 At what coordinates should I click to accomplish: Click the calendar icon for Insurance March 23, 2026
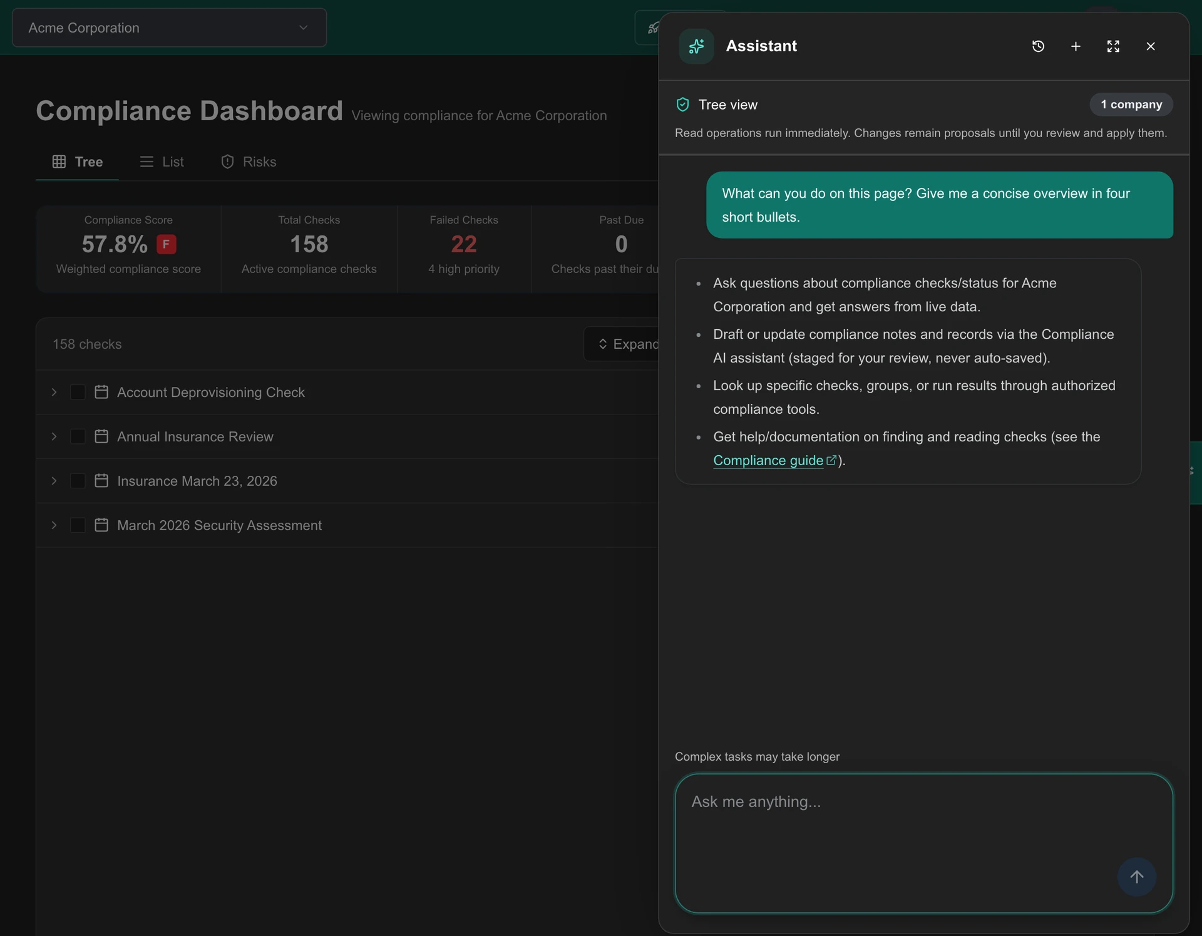(101, 481)
